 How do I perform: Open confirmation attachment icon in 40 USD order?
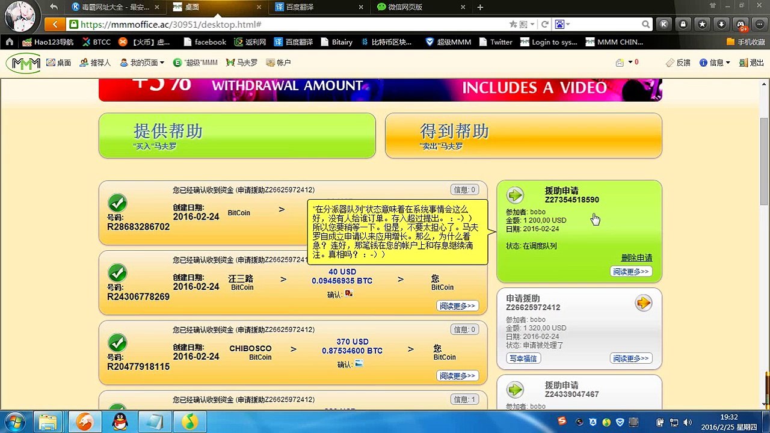click(x=348, y=294)
